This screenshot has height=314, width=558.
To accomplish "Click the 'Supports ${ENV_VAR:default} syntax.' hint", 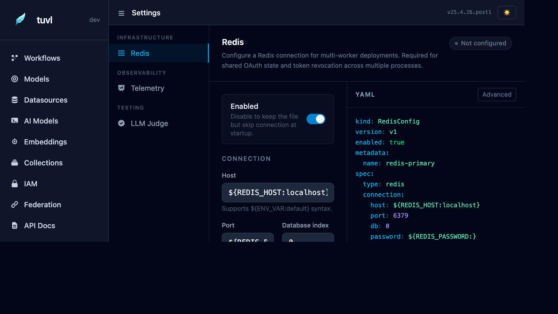I will tap(277, 209).
